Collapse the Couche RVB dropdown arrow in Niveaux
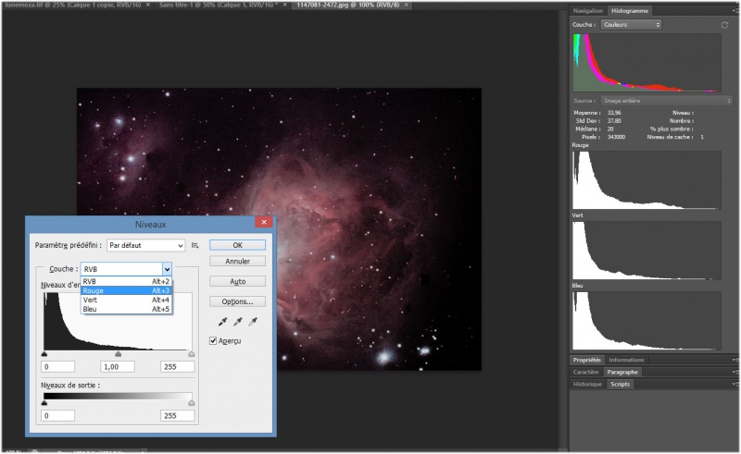 pos(167,269)
